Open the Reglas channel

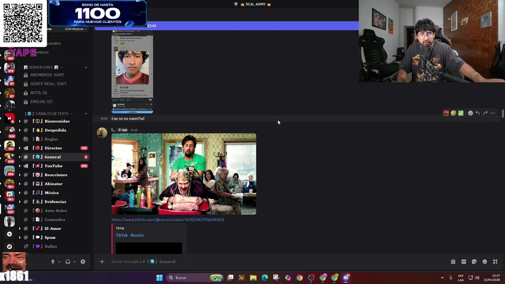[55, 139]
